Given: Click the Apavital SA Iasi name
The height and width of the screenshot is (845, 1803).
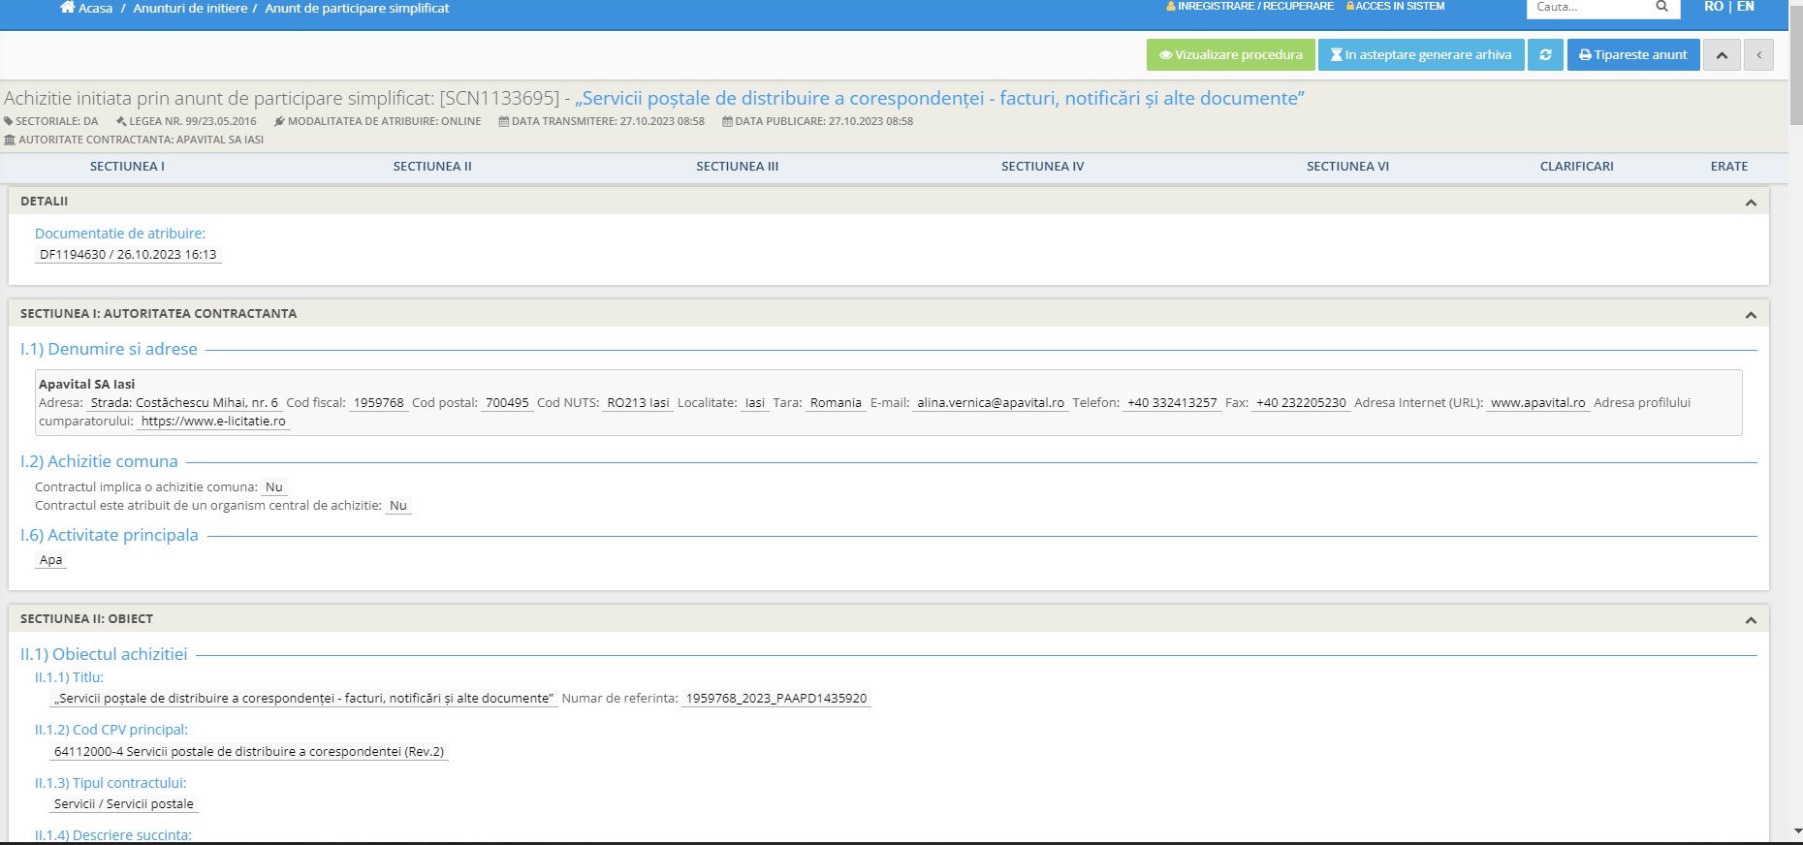Looking at the screenshot, I should (87, 385).
